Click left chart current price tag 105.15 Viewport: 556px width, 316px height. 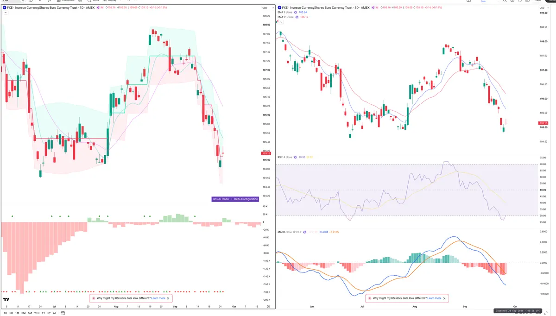point(265,153)
